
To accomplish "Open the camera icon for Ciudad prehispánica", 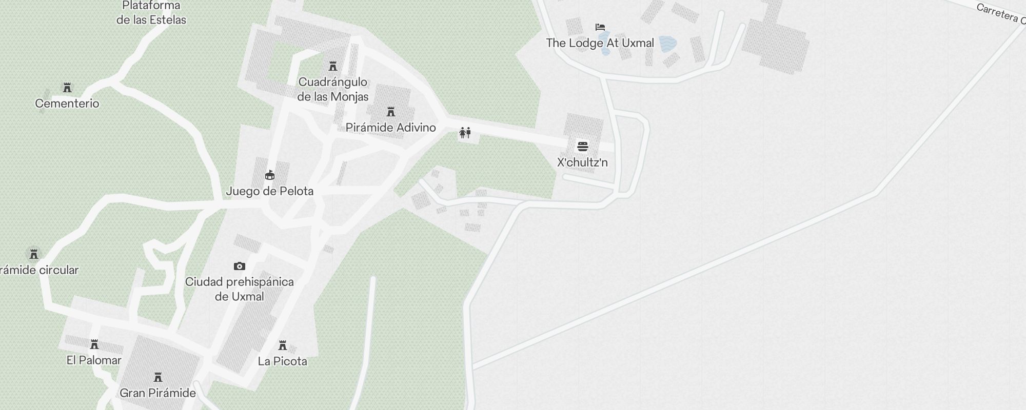I will tap(240, 266).
